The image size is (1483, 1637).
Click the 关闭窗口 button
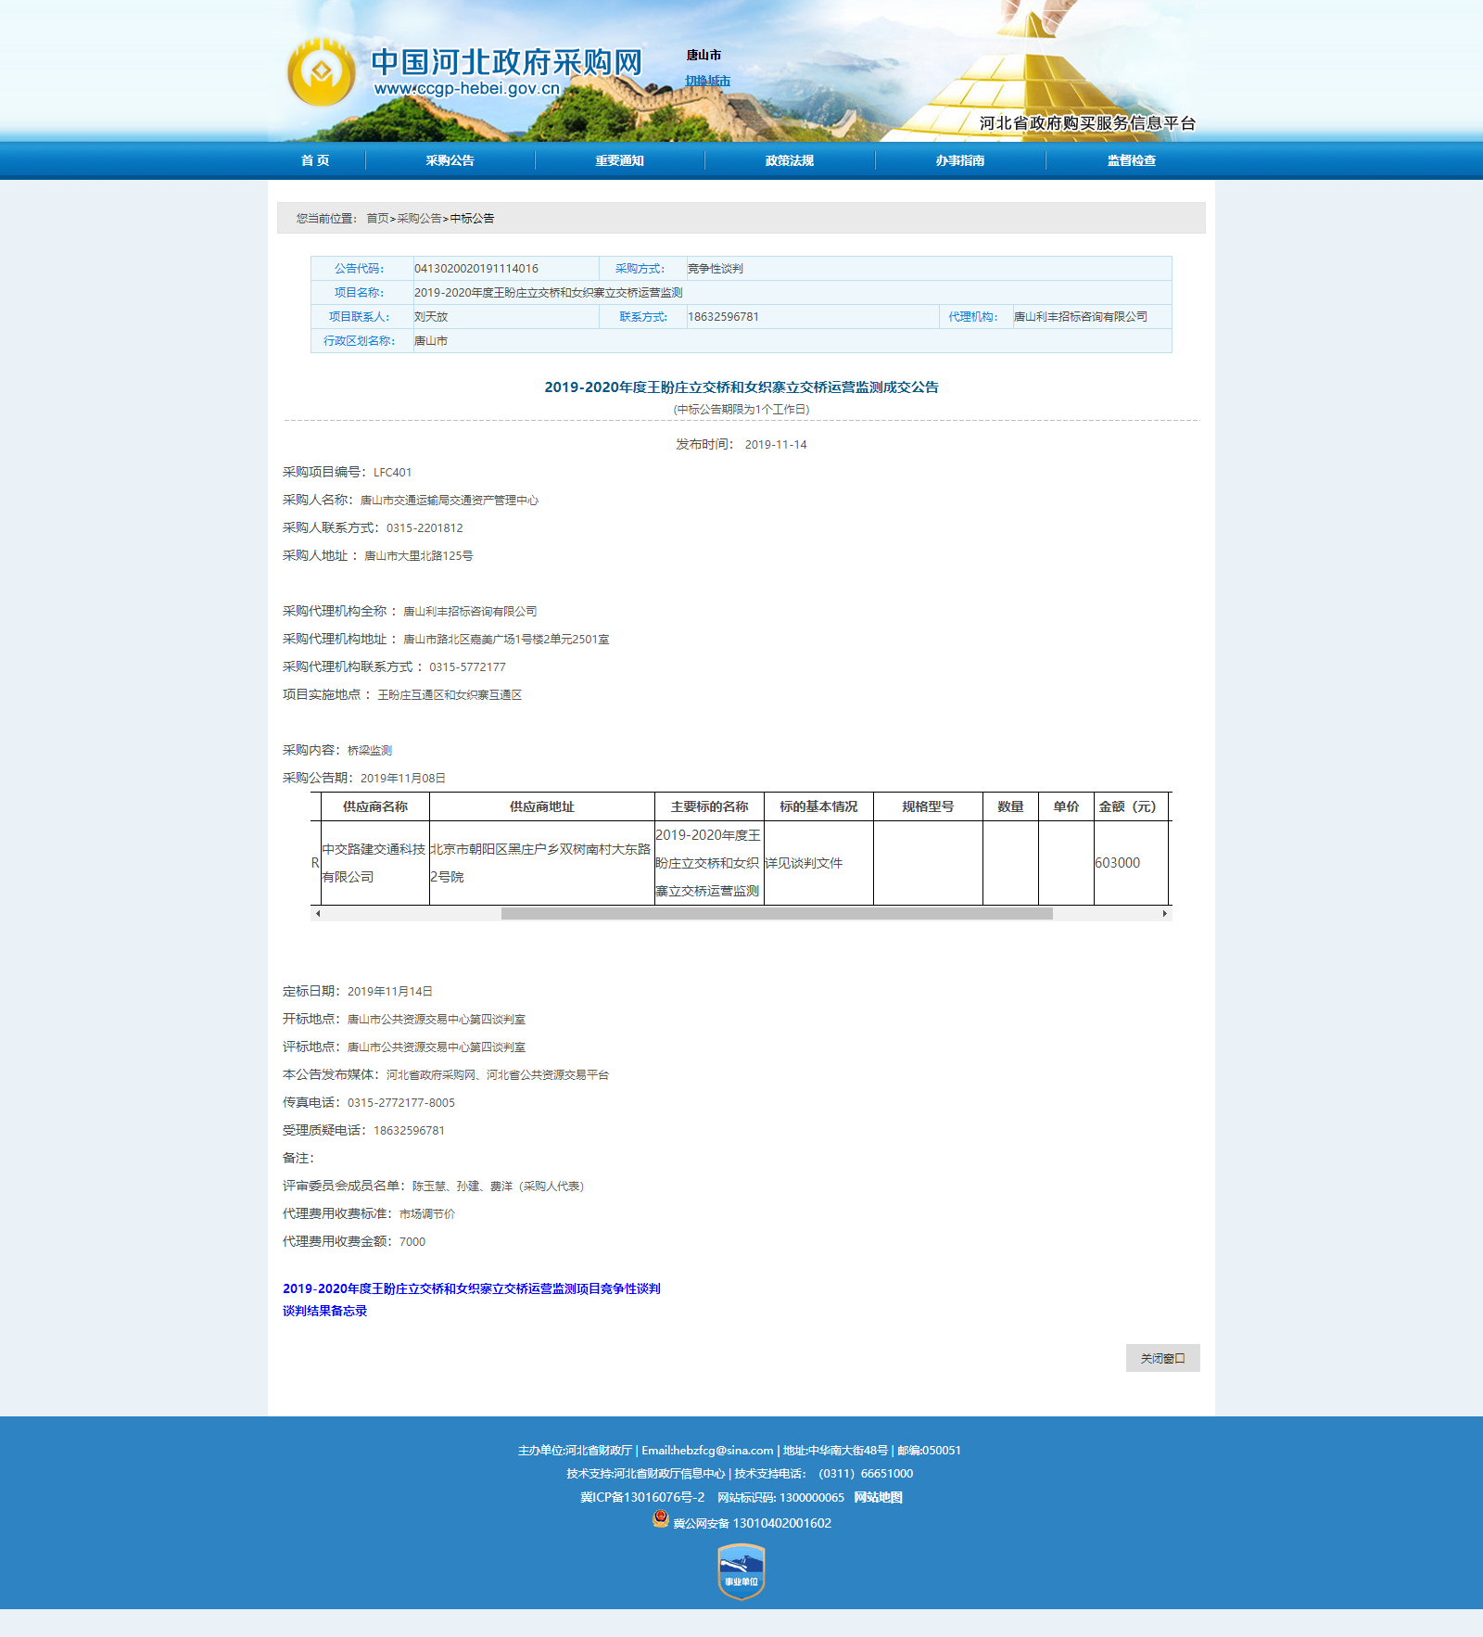tap(1163, 1358)
